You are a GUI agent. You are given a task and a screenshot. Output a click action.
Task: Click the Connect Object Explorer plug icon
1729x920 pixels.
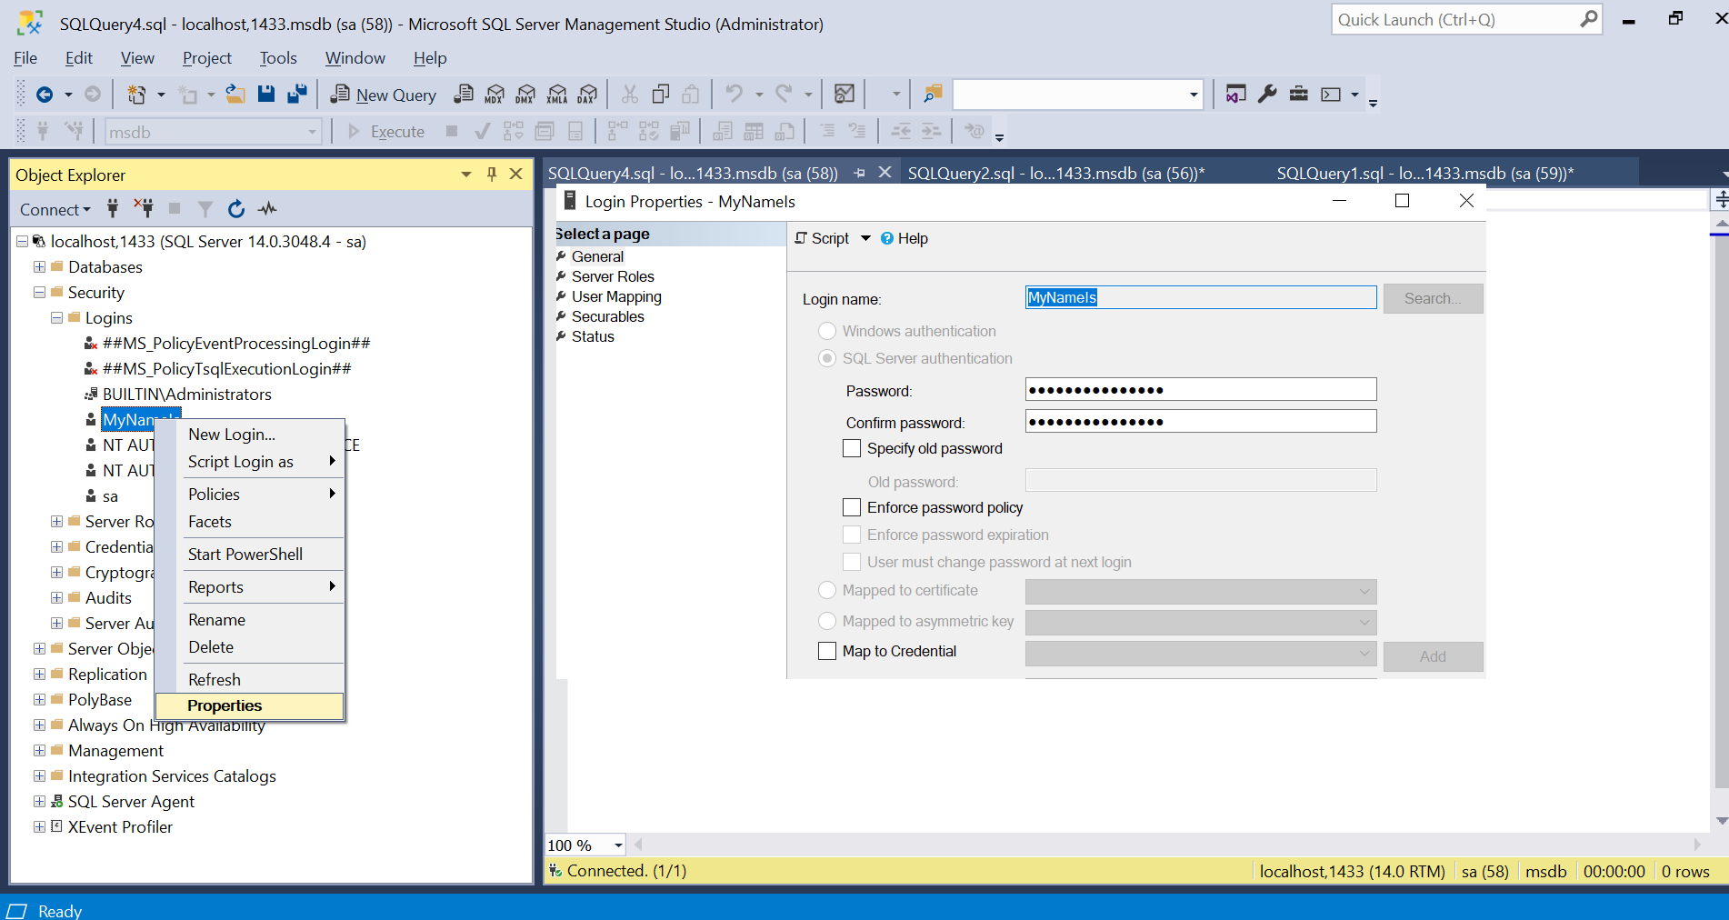113,209
